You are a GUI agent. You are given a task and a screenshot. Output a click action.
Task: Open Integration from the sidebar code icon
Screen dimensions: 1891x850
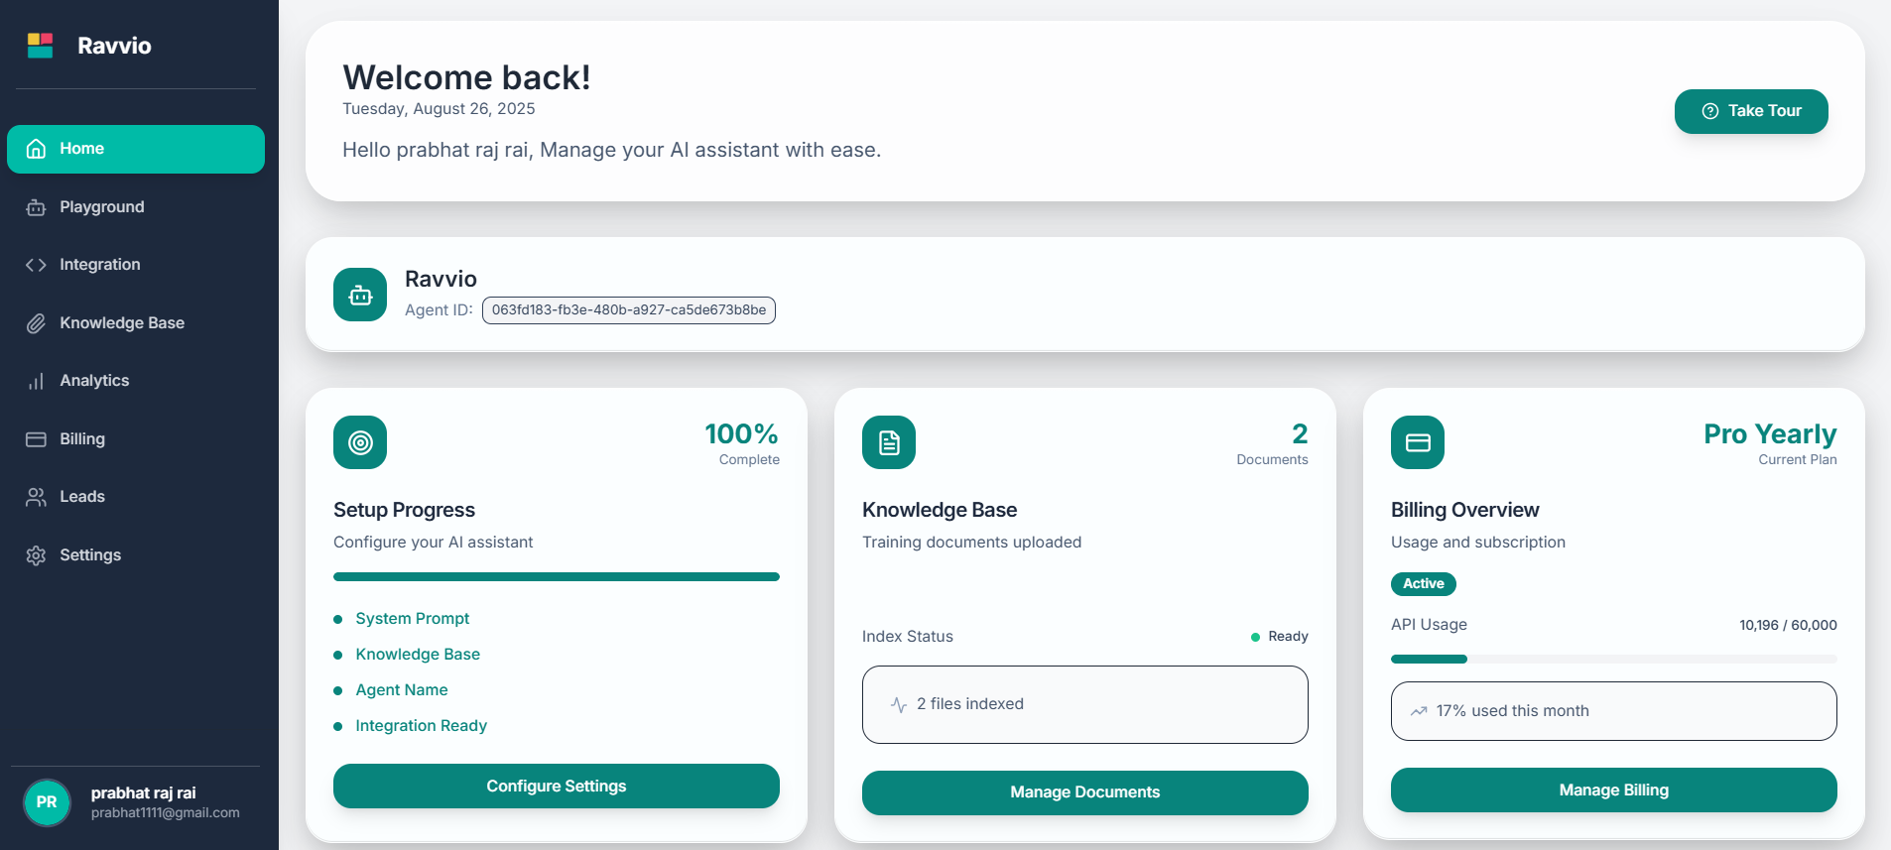point(36,265)
